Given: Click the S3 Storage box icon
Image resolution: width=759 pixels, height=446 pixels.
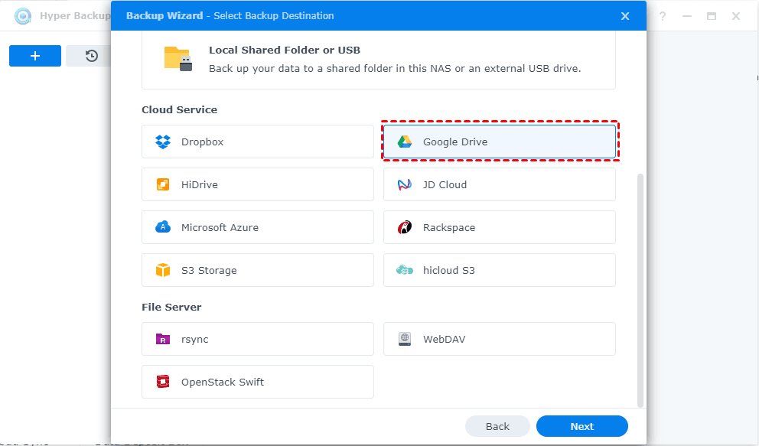Looking at the screenshot, I should (x=163, y=270).
